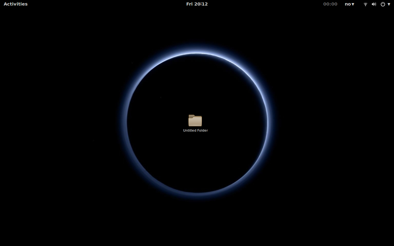This screenshot has width=394, height=246.
Task: Click the 00:00 timer indicator
Action: pos(330,4)
